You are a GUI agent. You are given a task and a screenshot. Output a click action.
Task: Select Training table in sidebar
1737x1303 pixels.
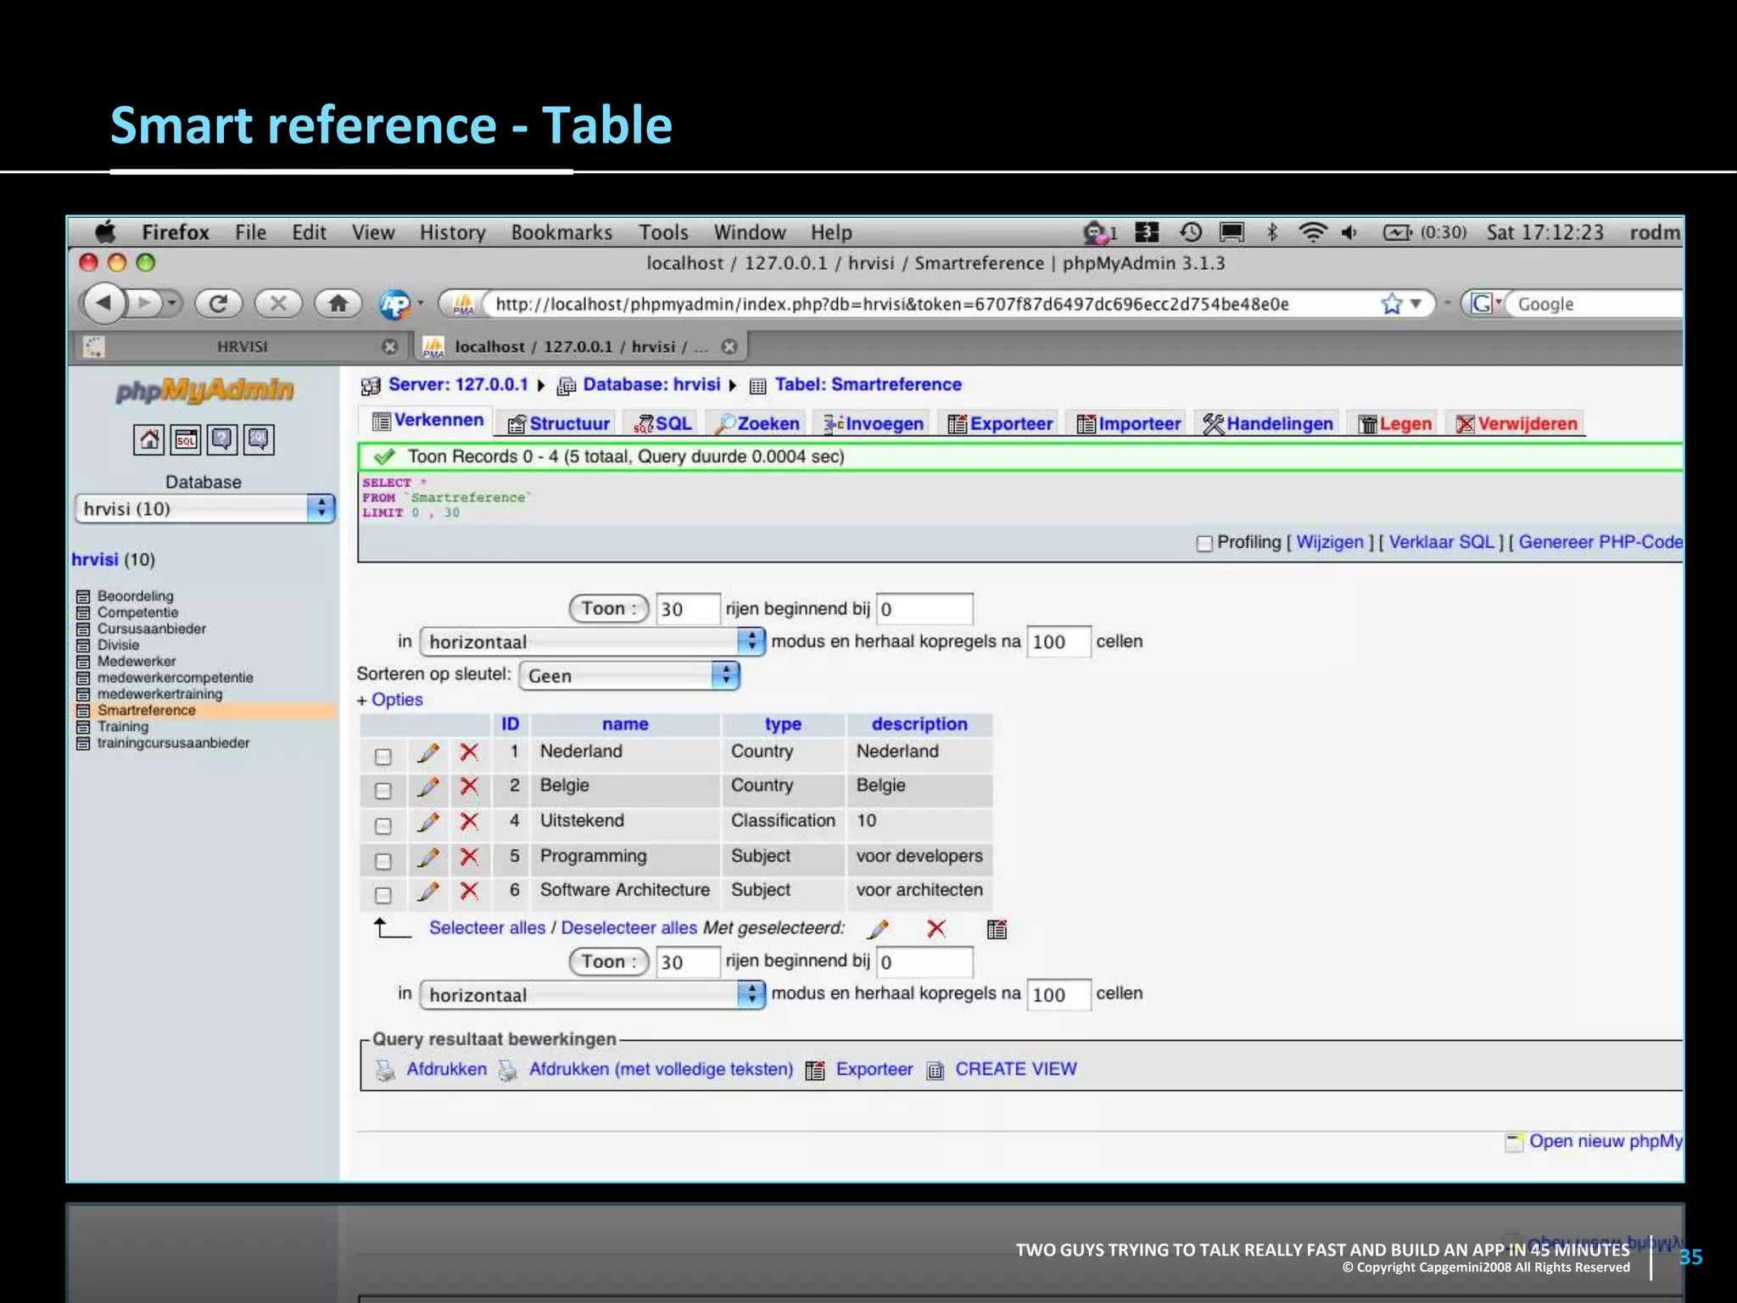[x=123, y=726]
